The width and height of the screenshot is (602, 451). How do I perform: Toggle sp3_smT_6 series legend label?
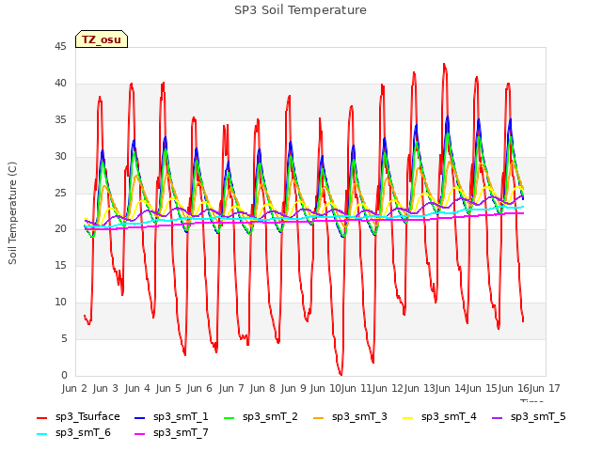point(83,433)
